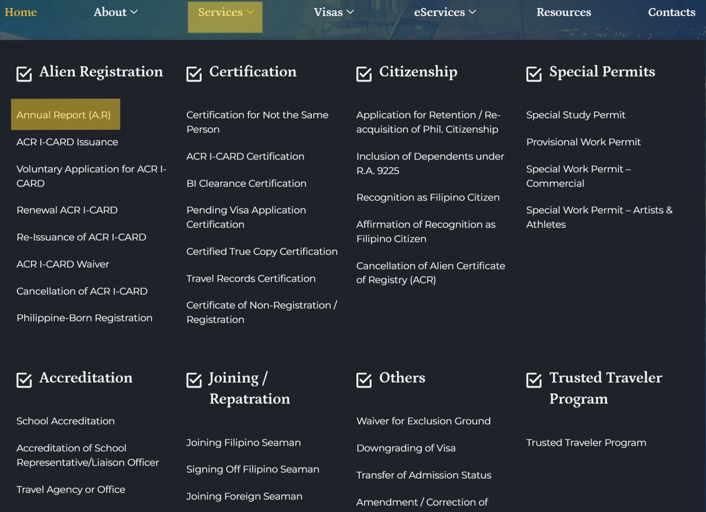Open Certification for Not the Same Person
This screenshot has height=512, width=706.
click(257, 122)
